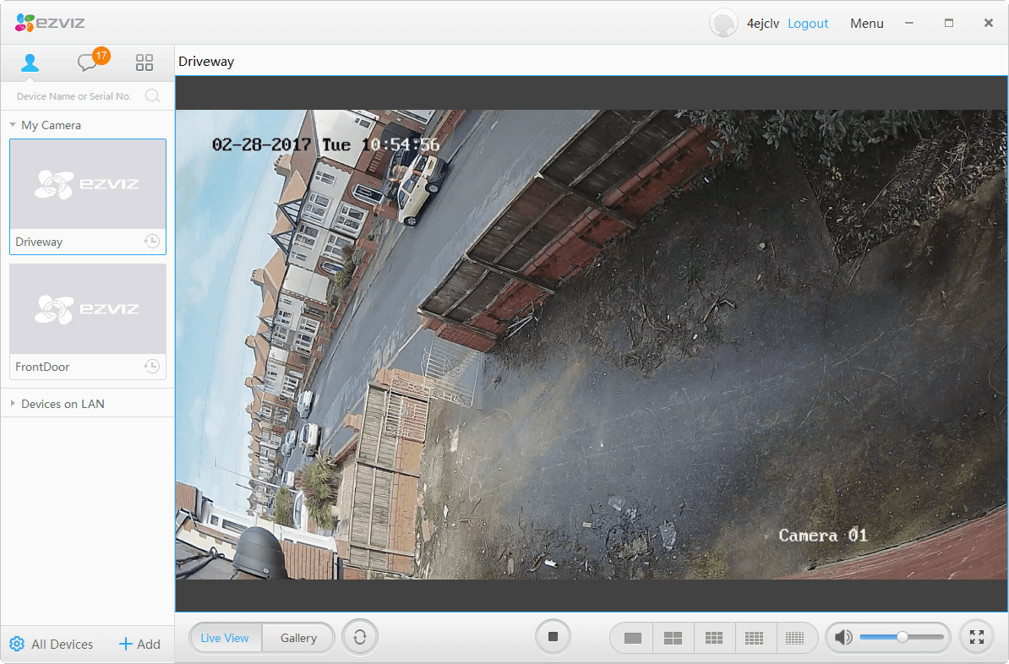Adjust the volume slider handle
This screenshot has width=1009, height=664.
click(903, 637)
